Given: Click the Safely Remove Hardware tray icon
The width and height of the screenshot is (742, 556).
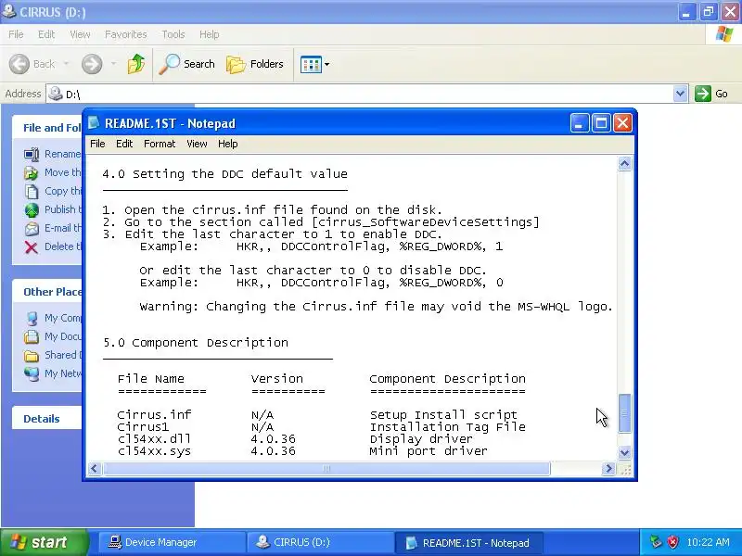Looking at the screenshot, I should [x=656, y=542].
